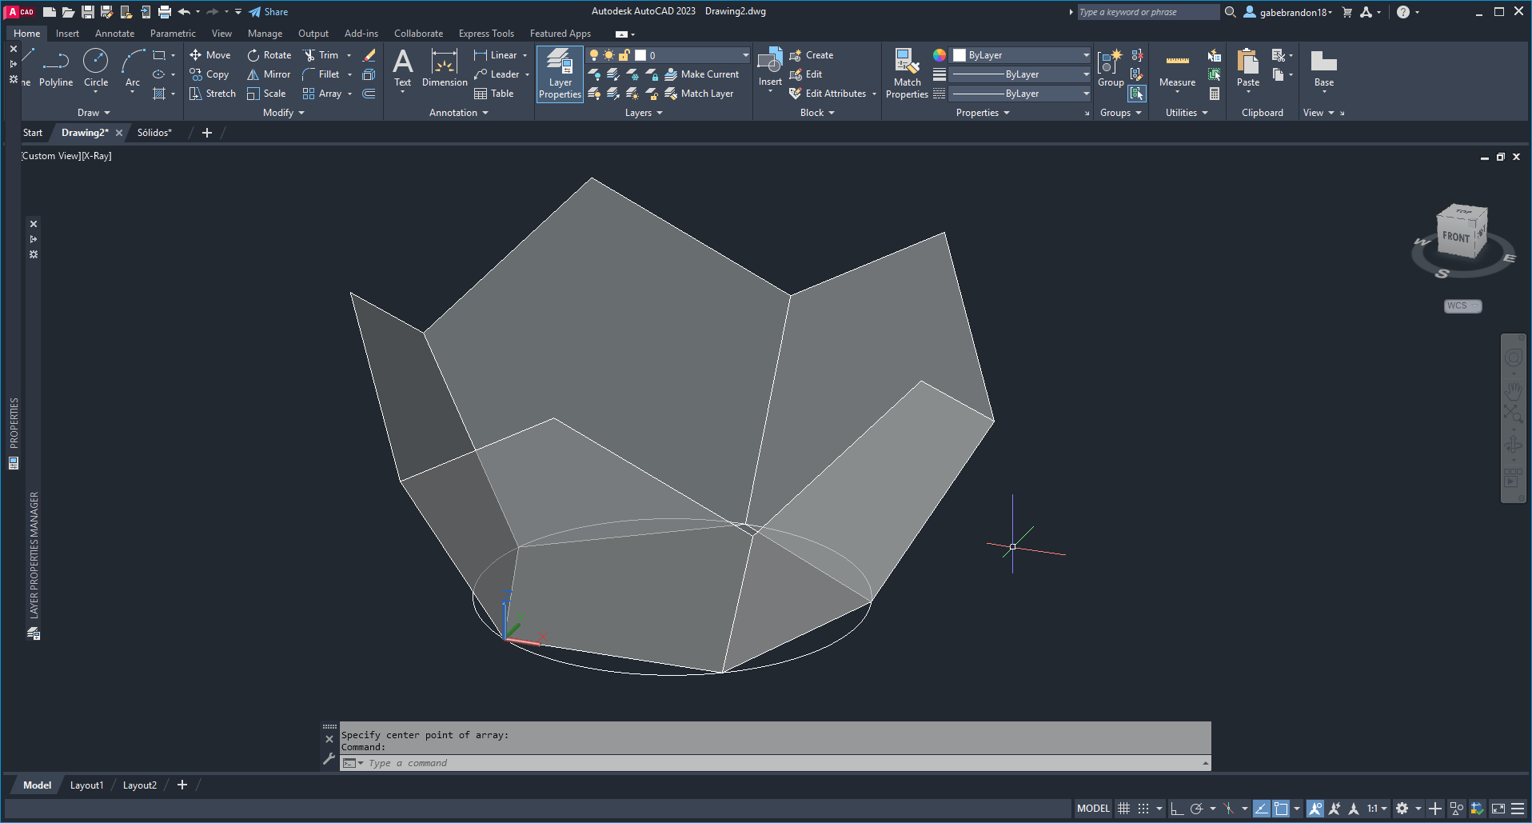The width and height of the screenshot is (1532, 823).
Task: Open annotation scale 1:1 dropdown
Action: tap(1376, 809)
